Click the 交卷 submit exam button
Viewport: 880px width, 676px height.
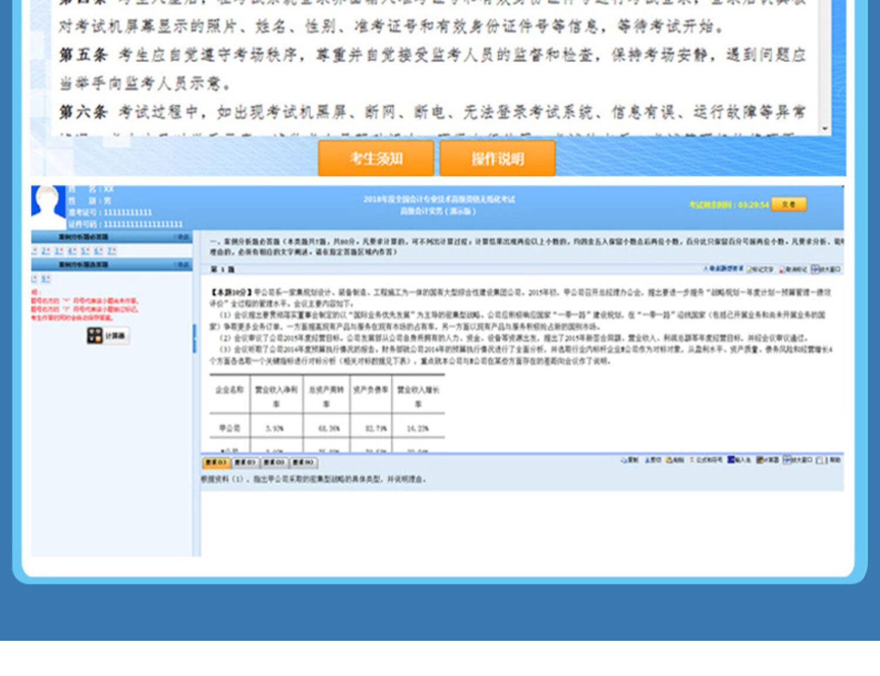point(789,204)
